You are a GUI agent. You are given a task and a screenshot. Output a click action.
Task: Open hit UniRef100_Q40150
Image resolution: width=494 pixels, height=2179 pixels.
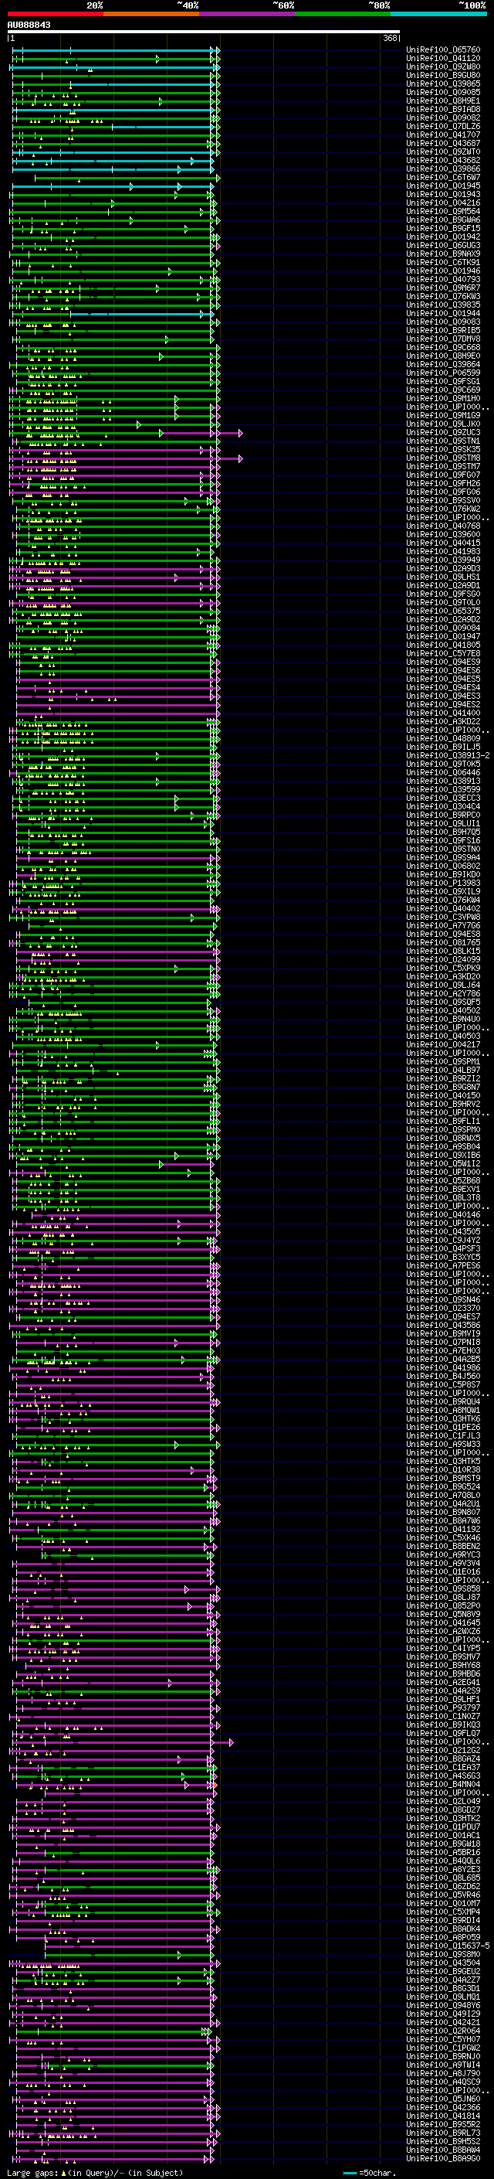(443, 1096)
